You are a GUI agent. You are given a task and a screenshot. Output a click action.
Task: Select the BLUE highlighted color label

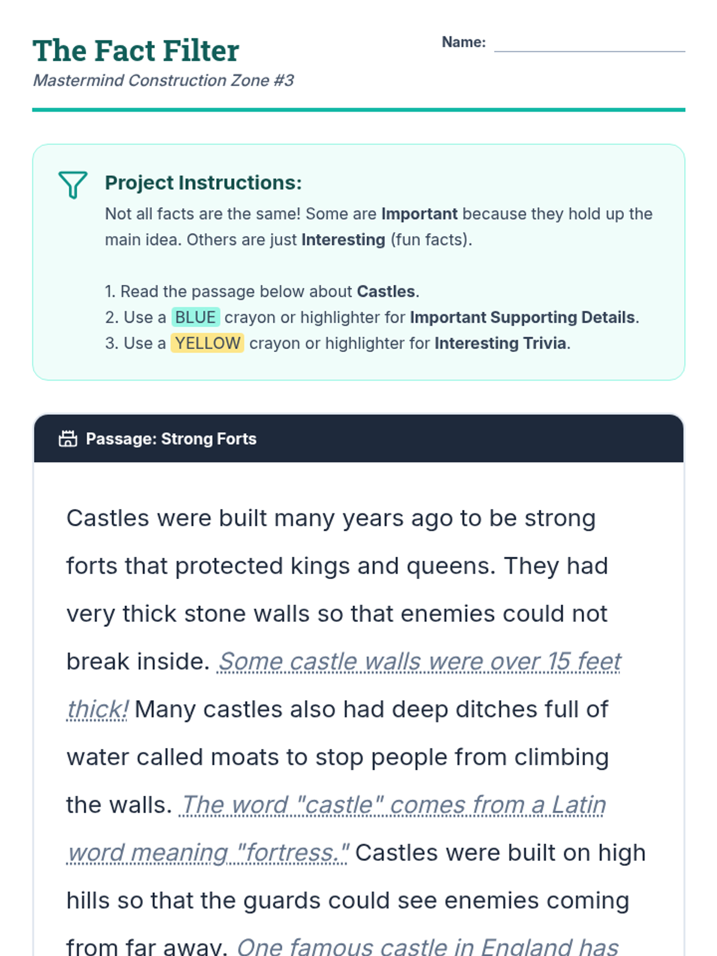click(x=195, y=317)
